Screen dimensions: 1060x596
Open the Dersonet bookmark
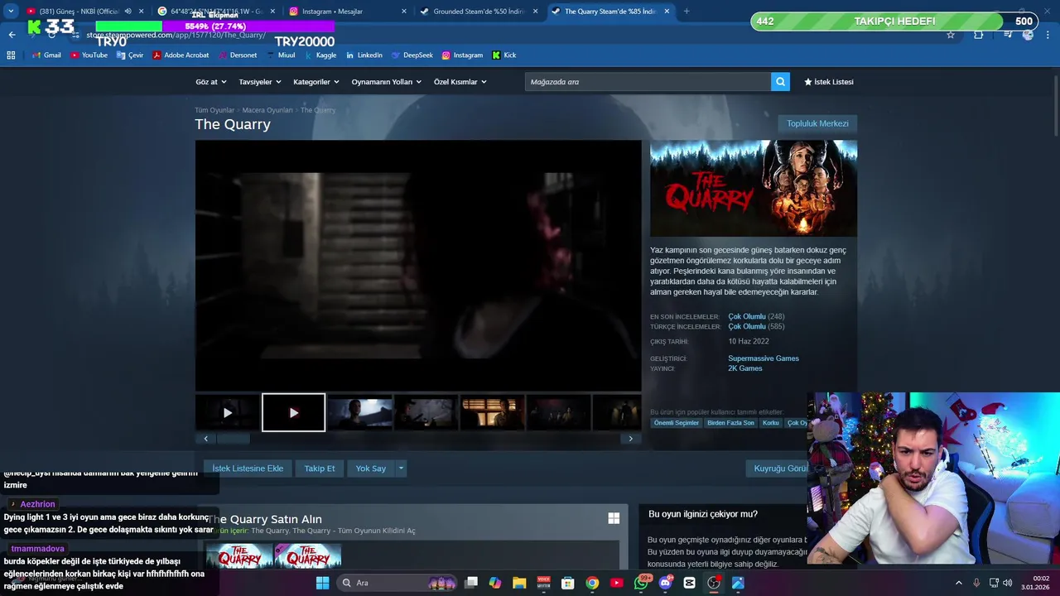coord(238,55)
